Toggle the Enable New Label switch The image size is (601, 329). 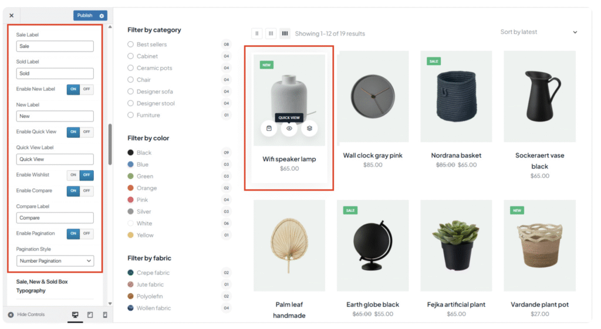coord(80,89)
